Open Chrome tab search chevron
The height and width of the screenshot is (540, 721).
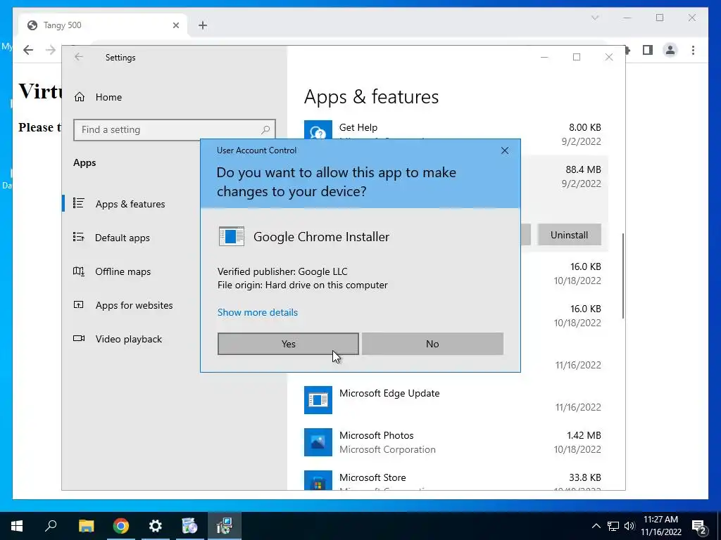point(594,18)
